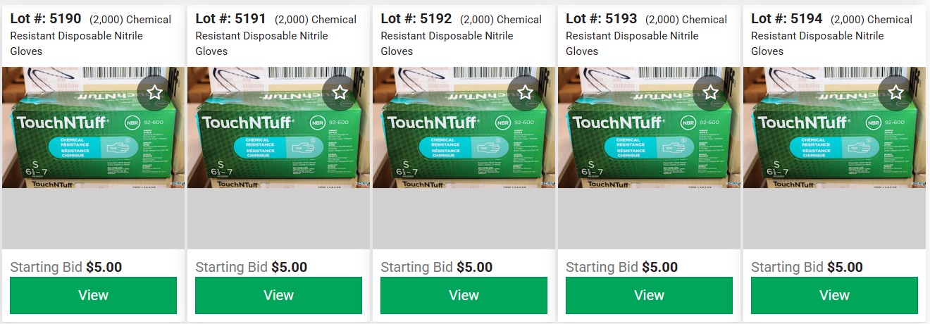This screenshot has width=930, height=324.
Task: Add lot 5193 to favorites using star
Action: pyautogui.click(x=711, y=92)
